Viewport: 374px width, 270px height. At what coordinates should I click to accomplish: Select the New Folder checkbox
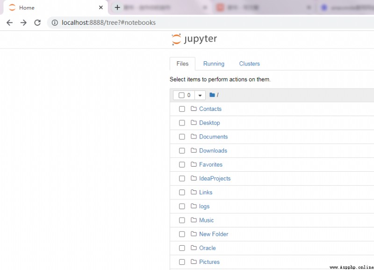click(x=182, y=234)
